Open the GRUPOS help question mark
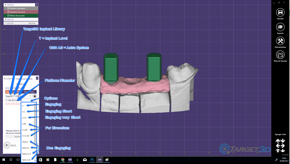Screen dimensions: 290x164 [36, 5]
